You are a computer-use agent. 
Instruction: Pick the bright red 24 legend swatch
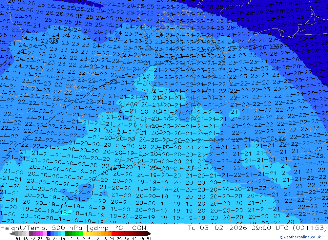(113, 234)
